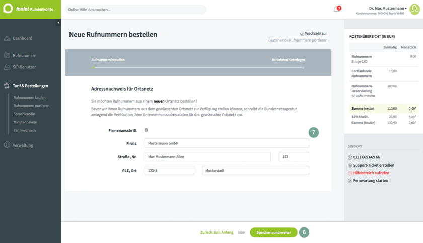
Task: Select Rufnummern kaufen submenu item
Action: tap(29, 97)
